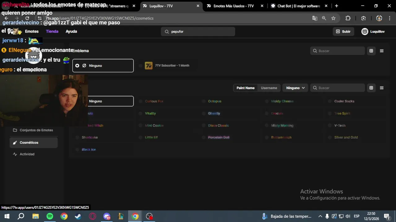Select the Disco Classic paint

(x=218, y=125)
